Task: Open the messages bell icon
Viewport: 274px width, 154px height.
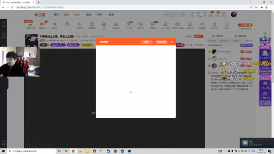Action: tap(217, 14)
